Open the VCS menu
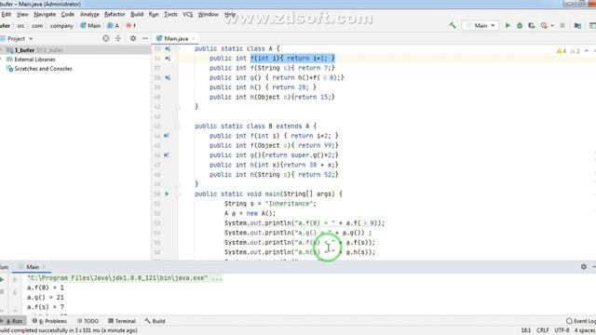Viewport: 596px width, 335px height. tap(188, 14)
